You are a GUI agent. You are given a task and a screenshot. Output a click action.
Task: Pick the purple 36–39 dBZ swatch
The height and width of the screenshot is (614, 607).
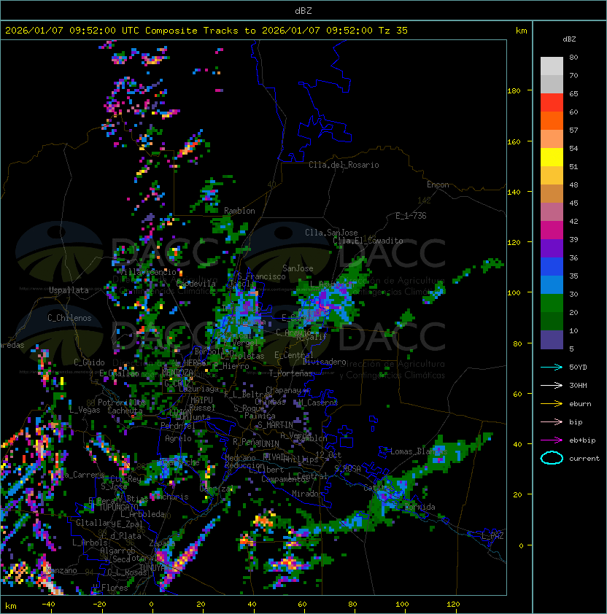point(552,248)
